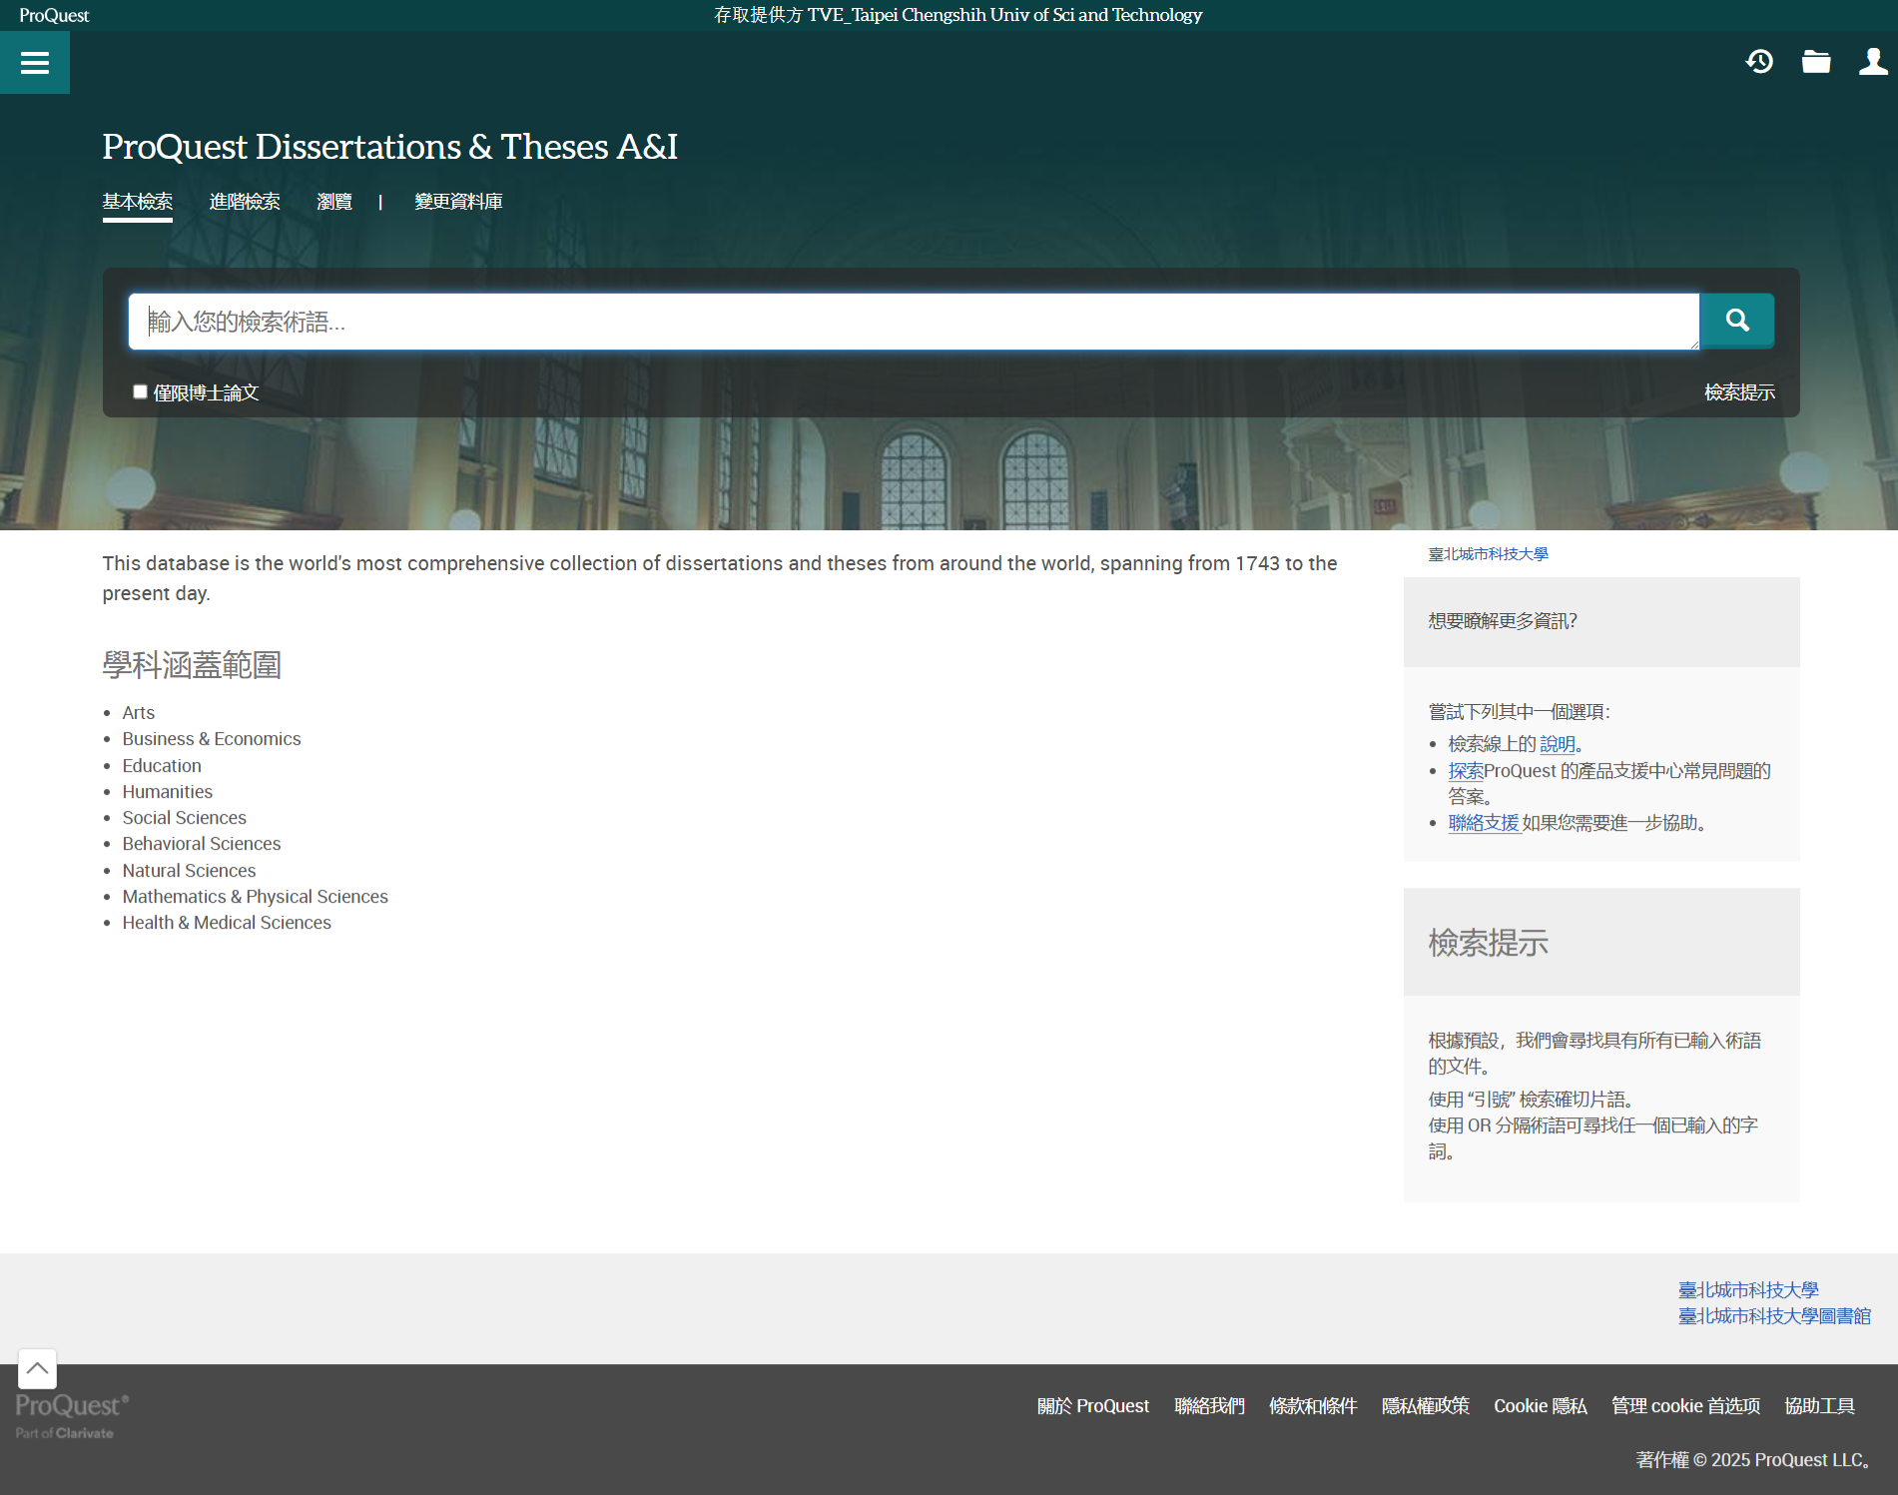
Task: Click the 想要瞭解更多資訊? panel heading
Action: tap(1503, 621)
